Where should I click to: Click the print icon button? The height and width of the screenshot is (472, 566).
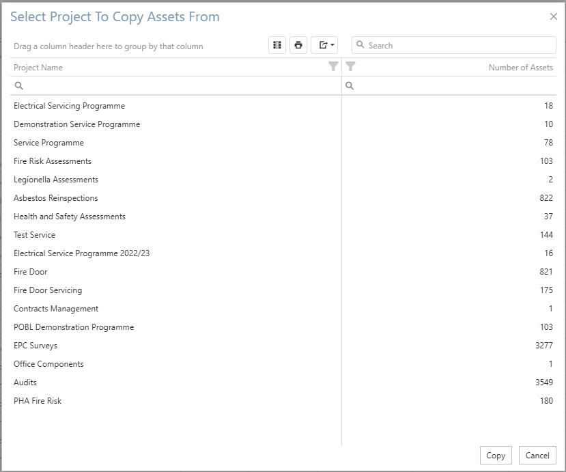click(x=298, y=45)
